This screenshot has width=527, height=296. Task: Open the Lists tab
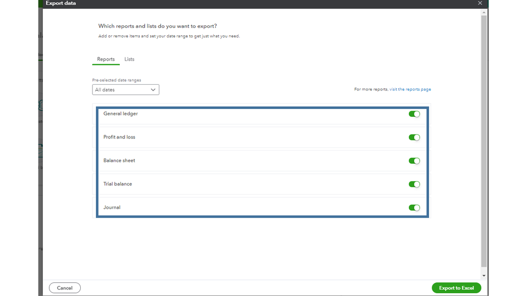pyautogui.click(x=129, y=60)
